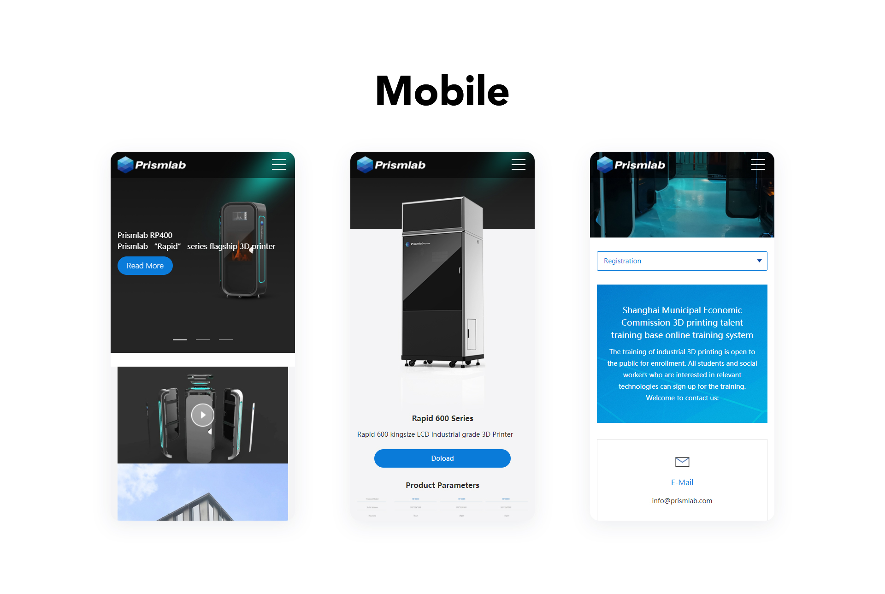
Task: Click the Prismlab logo icon on third screen
Action: (x=608, y=164)
